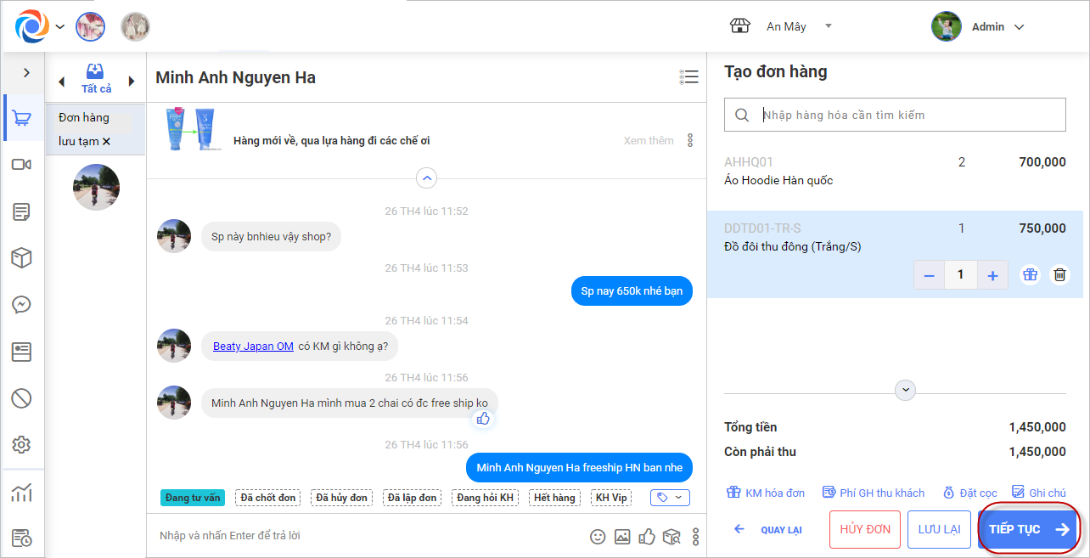Open the Messenger sidebar icon
This screenshot has width=1090, height=558.
click(22, 304)
